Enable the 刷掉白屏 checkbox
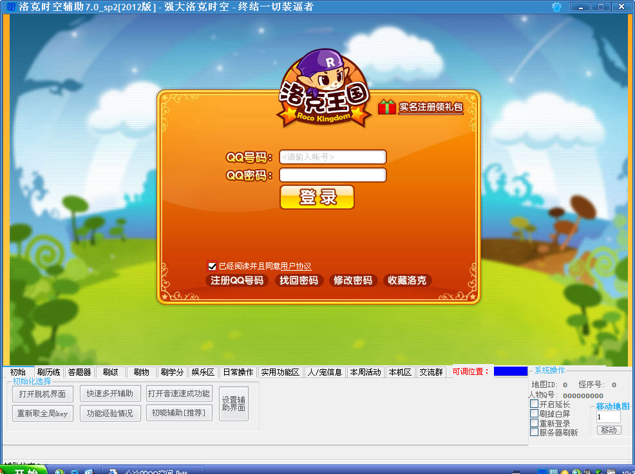This screenshot has width=635, height=474. point(534,414)
